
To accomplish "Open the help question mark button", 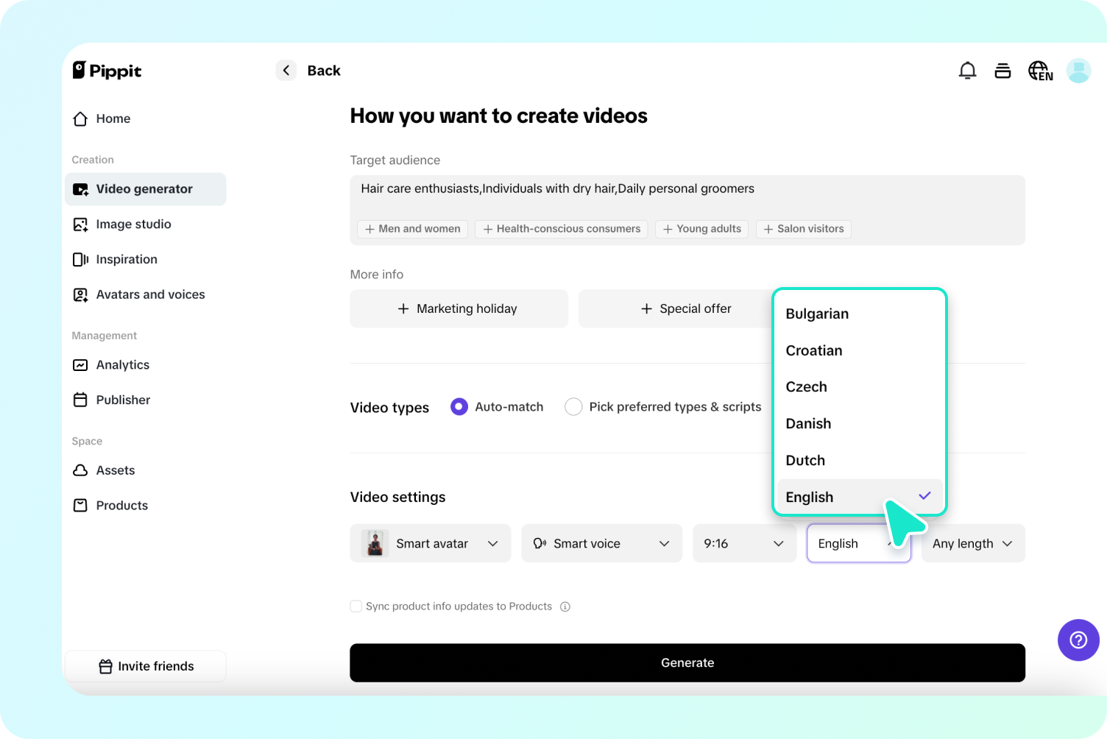I will (x=1078, y=640).
